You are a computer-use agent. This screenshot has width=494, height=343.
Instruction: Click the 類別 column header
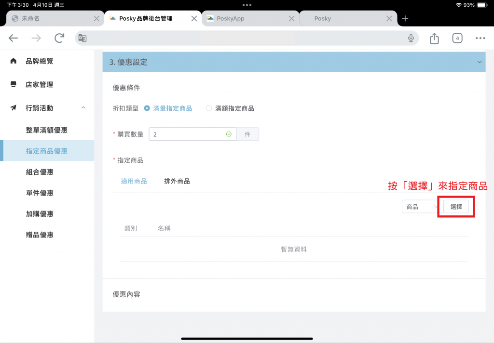pos(130,228)
